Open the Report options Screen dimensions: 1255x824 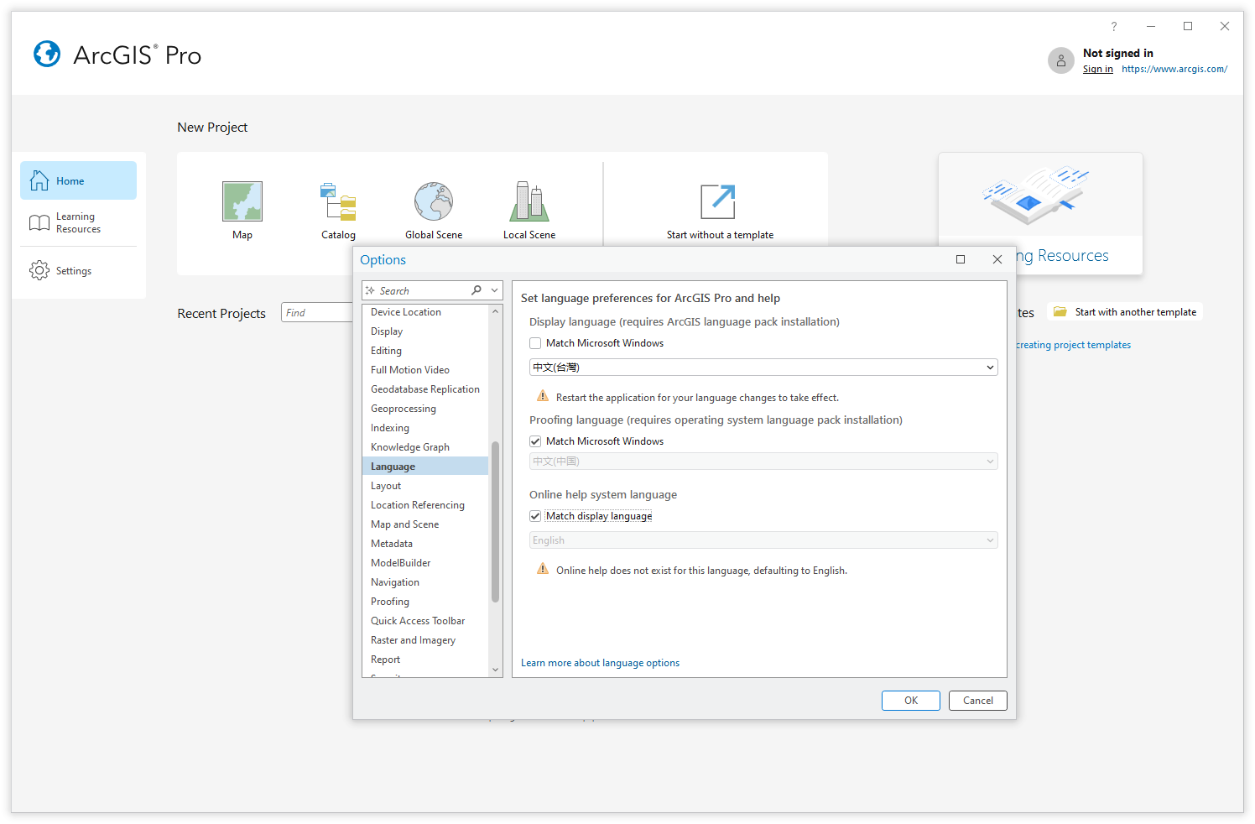[424, 660]
